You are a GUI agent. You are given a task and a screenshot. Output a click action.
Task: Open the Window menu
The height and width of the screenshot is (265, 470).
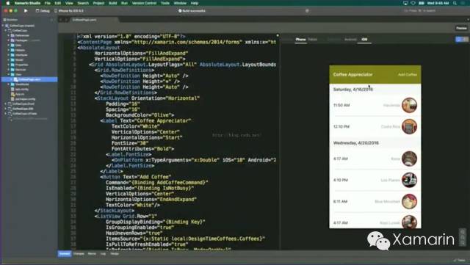[x=180, y=3]
